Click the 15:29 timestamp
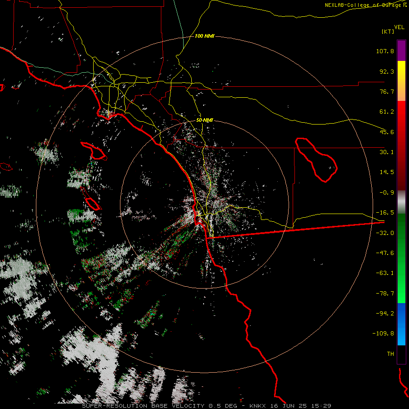The height and width of the screenshot is (409, 409). pos(321,406)
